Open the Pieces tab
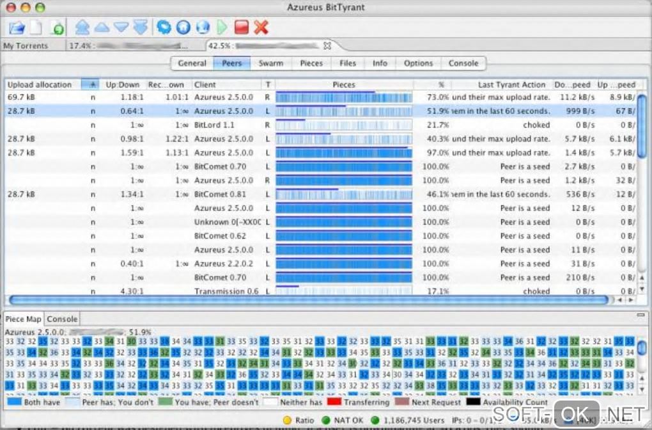Screen dimensions: 652x430 tap(311, 63)
